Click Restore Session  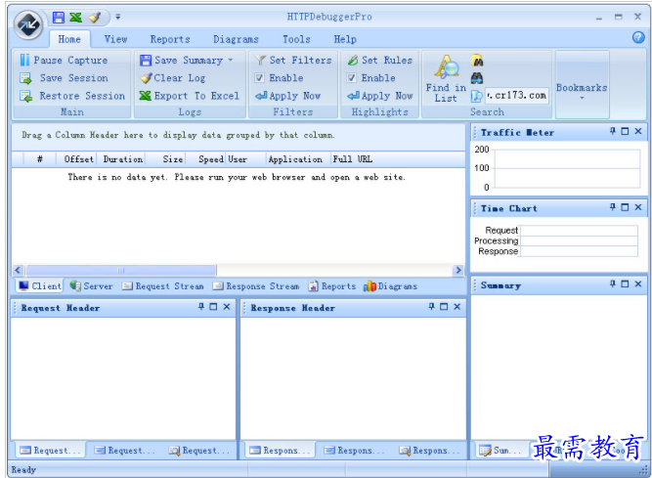(x=72, y=96)
